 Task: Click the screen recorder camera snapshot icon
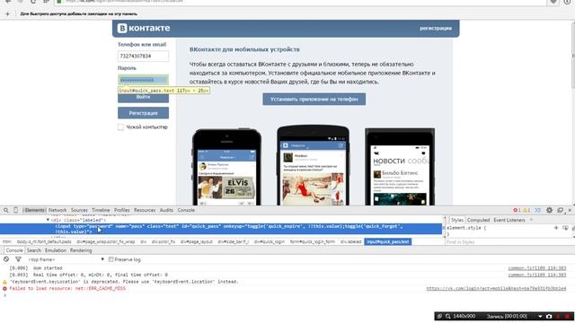pos(549,317)
